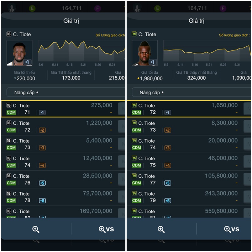The height and width of the screenshot is (252, 252).
Task: Click the magnifier search icon under season 14 list
Action: [x=161, y=229]
